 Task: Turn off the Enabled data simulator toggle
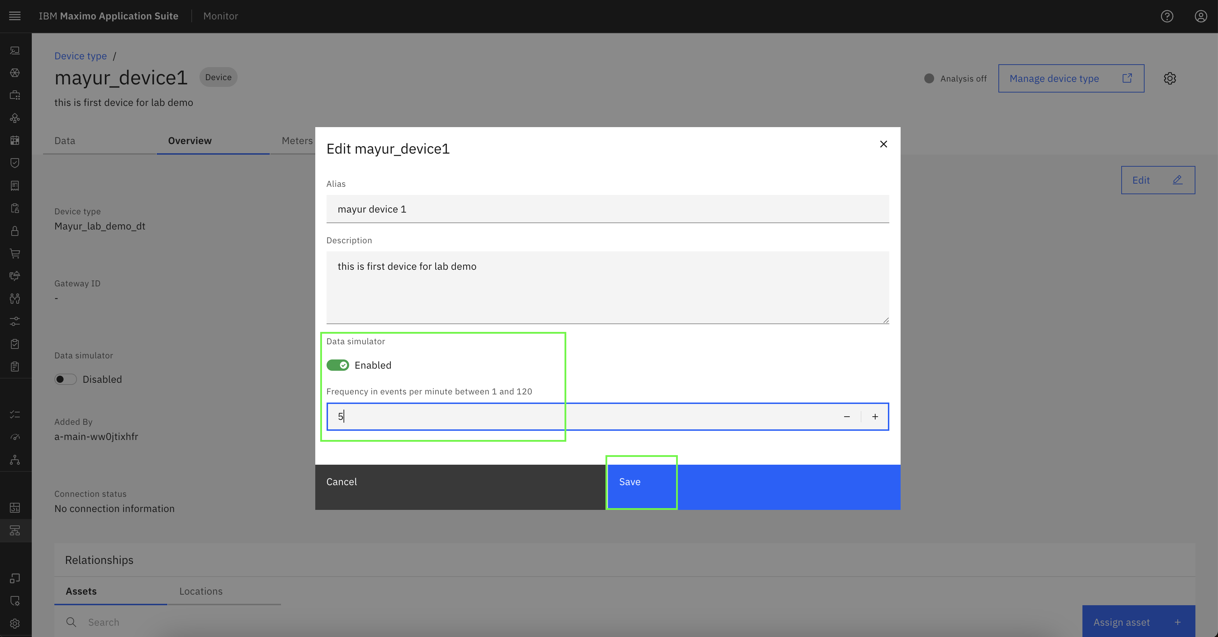[x=338, y=365]
